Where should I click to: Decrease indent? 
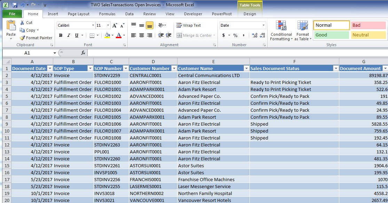click(161, 35)
